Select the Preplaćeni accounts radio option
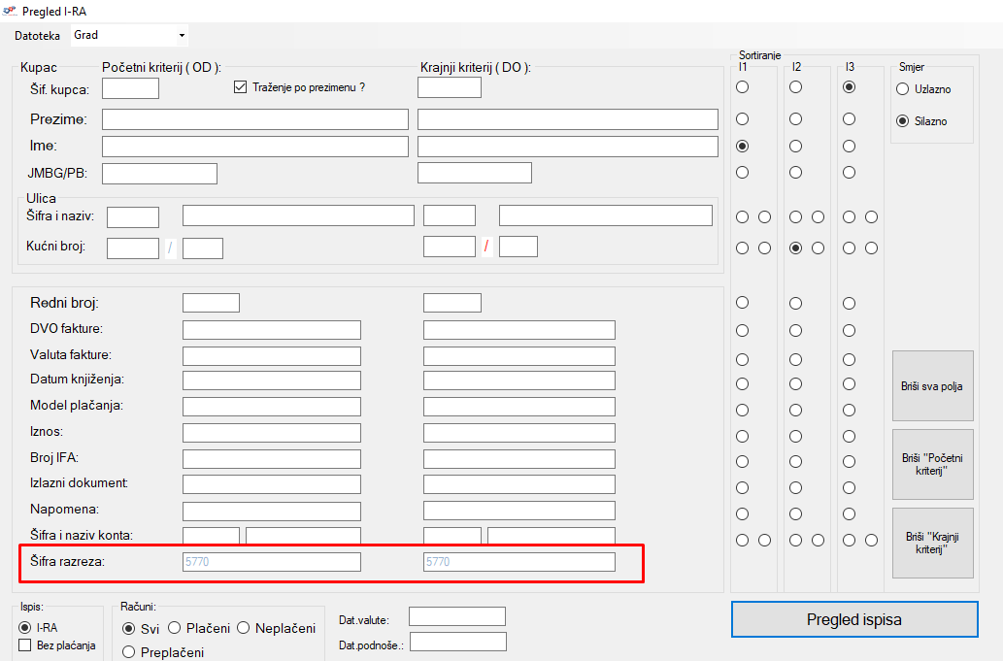 (129, 652)
